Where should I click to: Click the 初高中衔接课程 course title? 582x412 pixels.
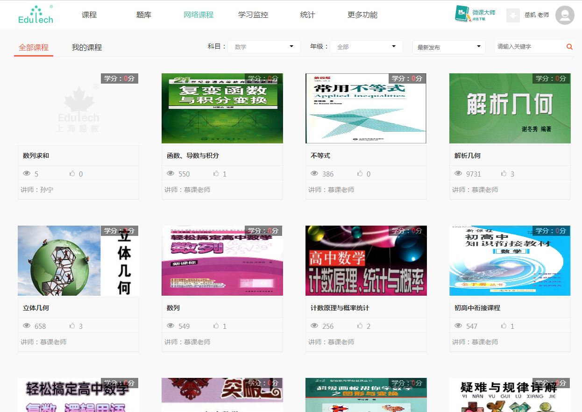click(477, 308)
